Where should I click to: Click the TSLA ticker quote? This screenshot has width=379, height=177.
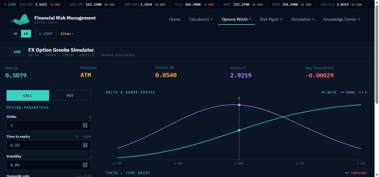coord(194,5)
